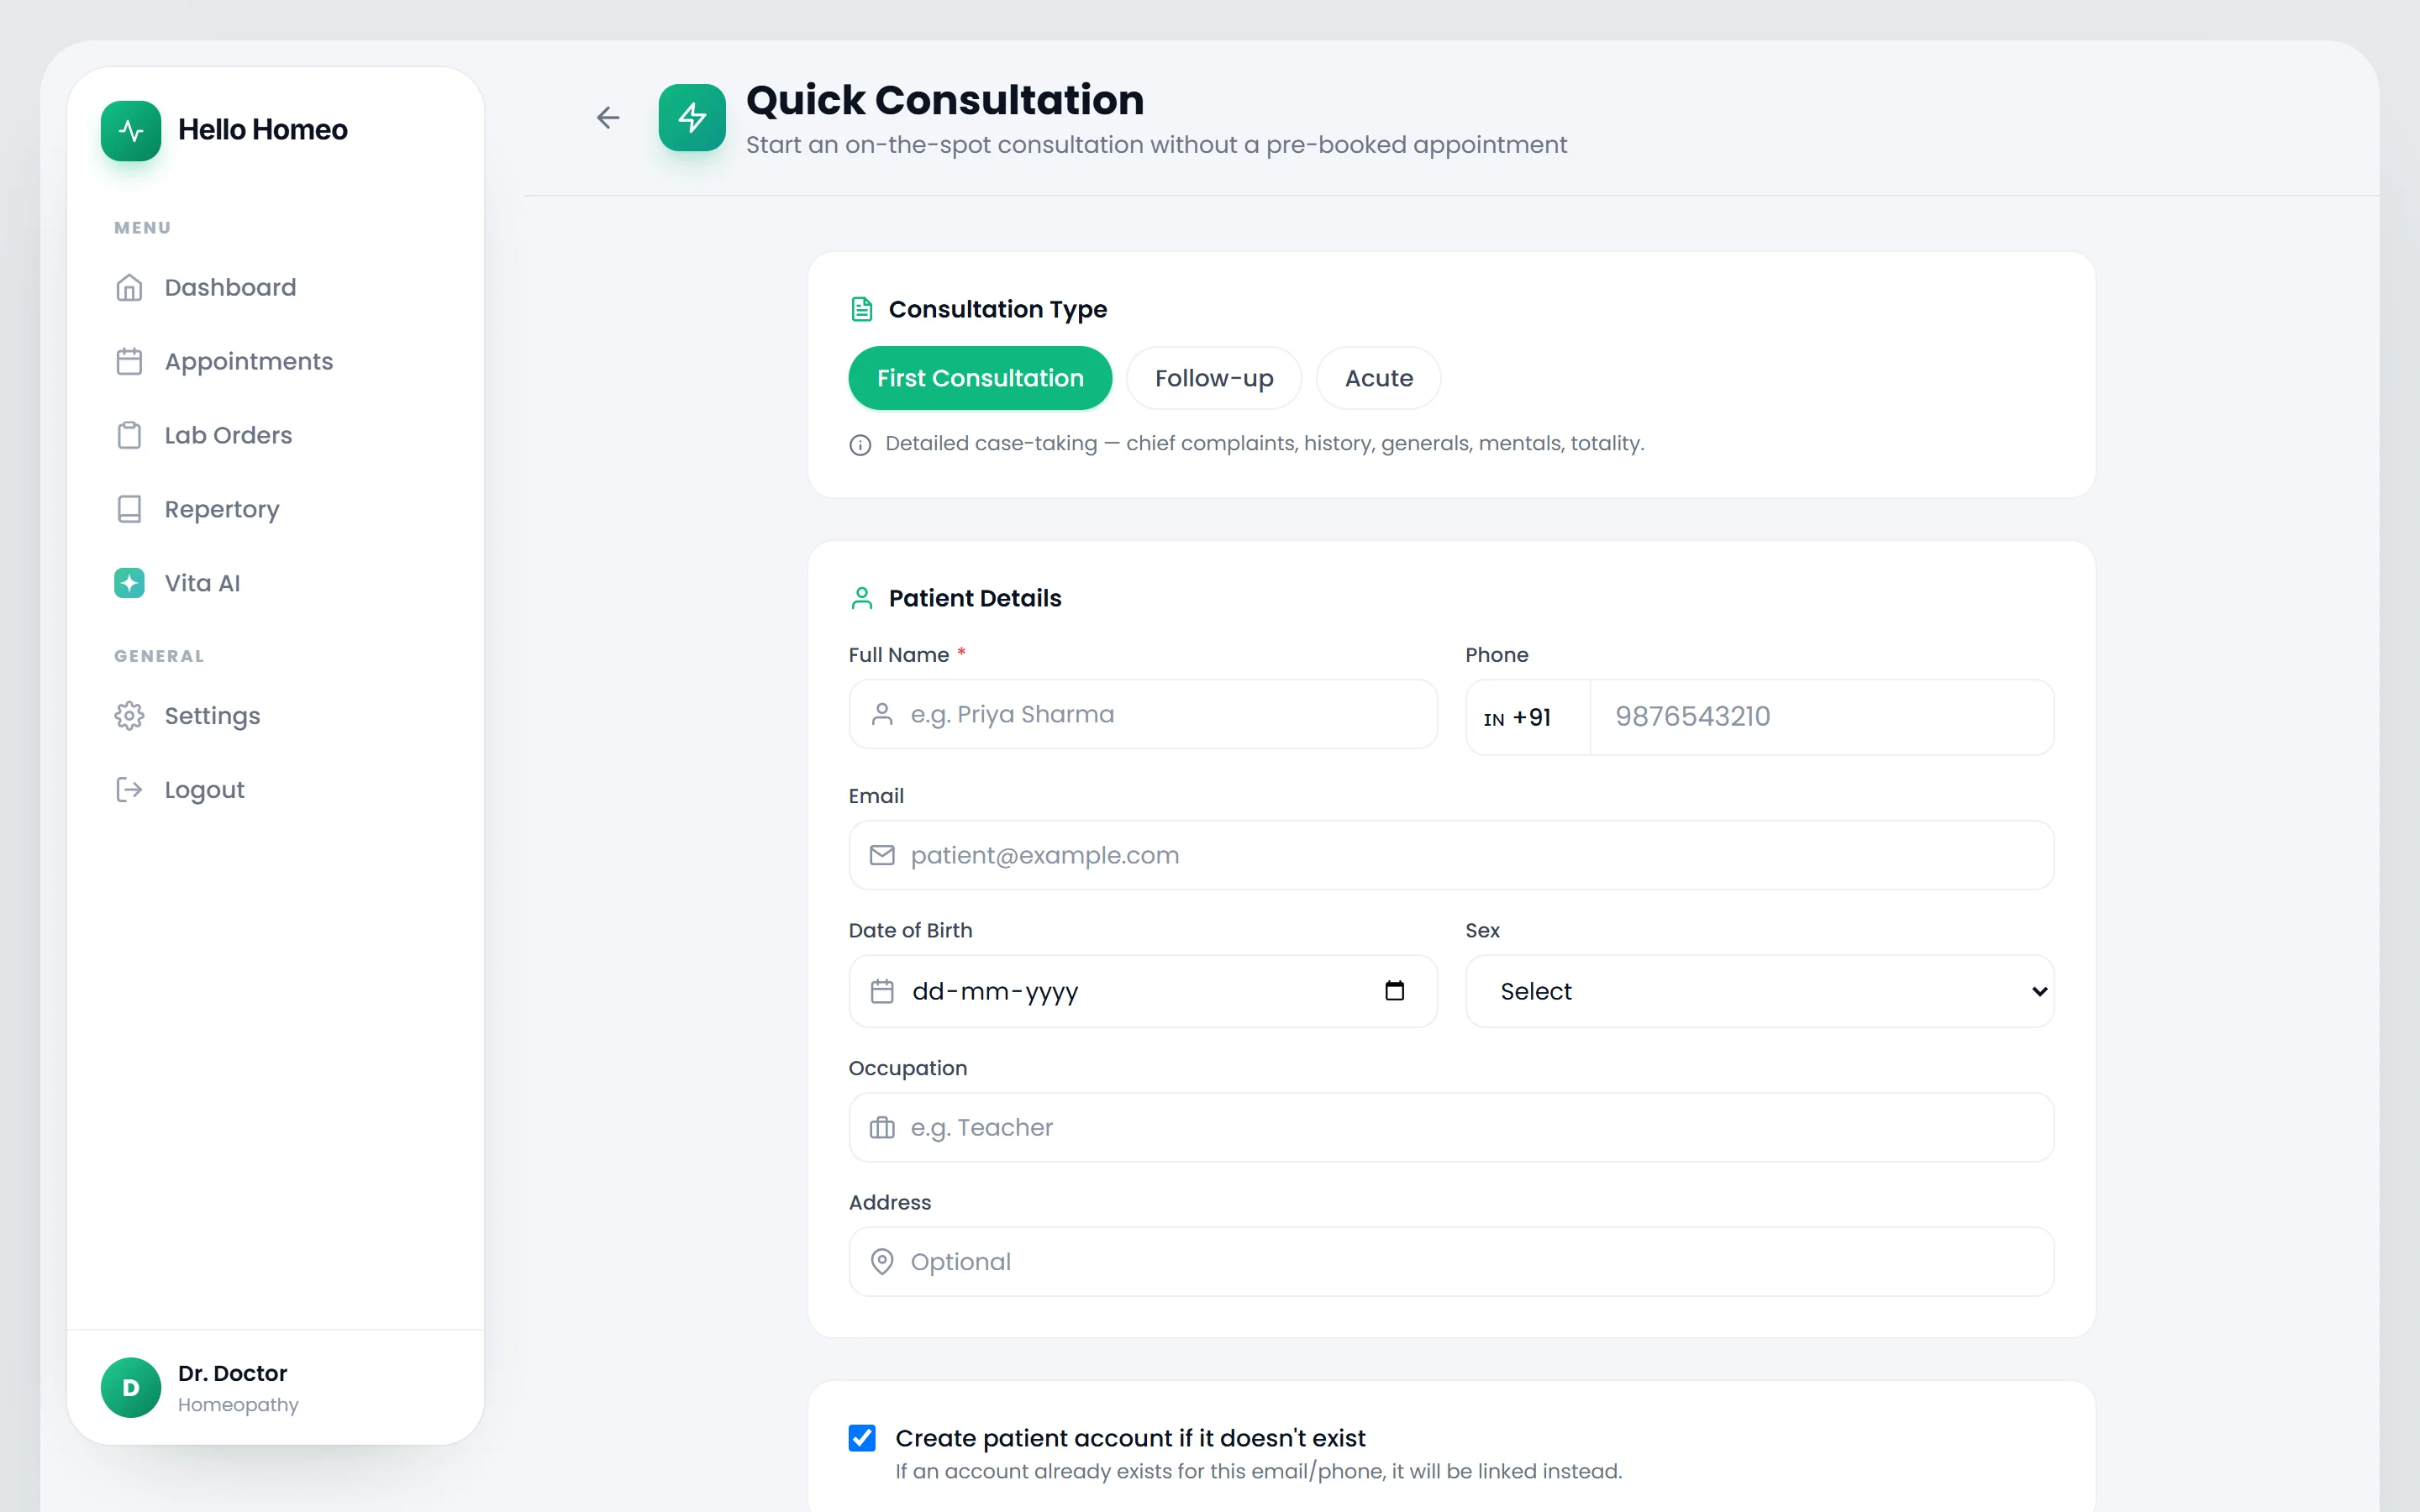
Task: Open the IN +91 country code selector
Action: pos(1528,717)
